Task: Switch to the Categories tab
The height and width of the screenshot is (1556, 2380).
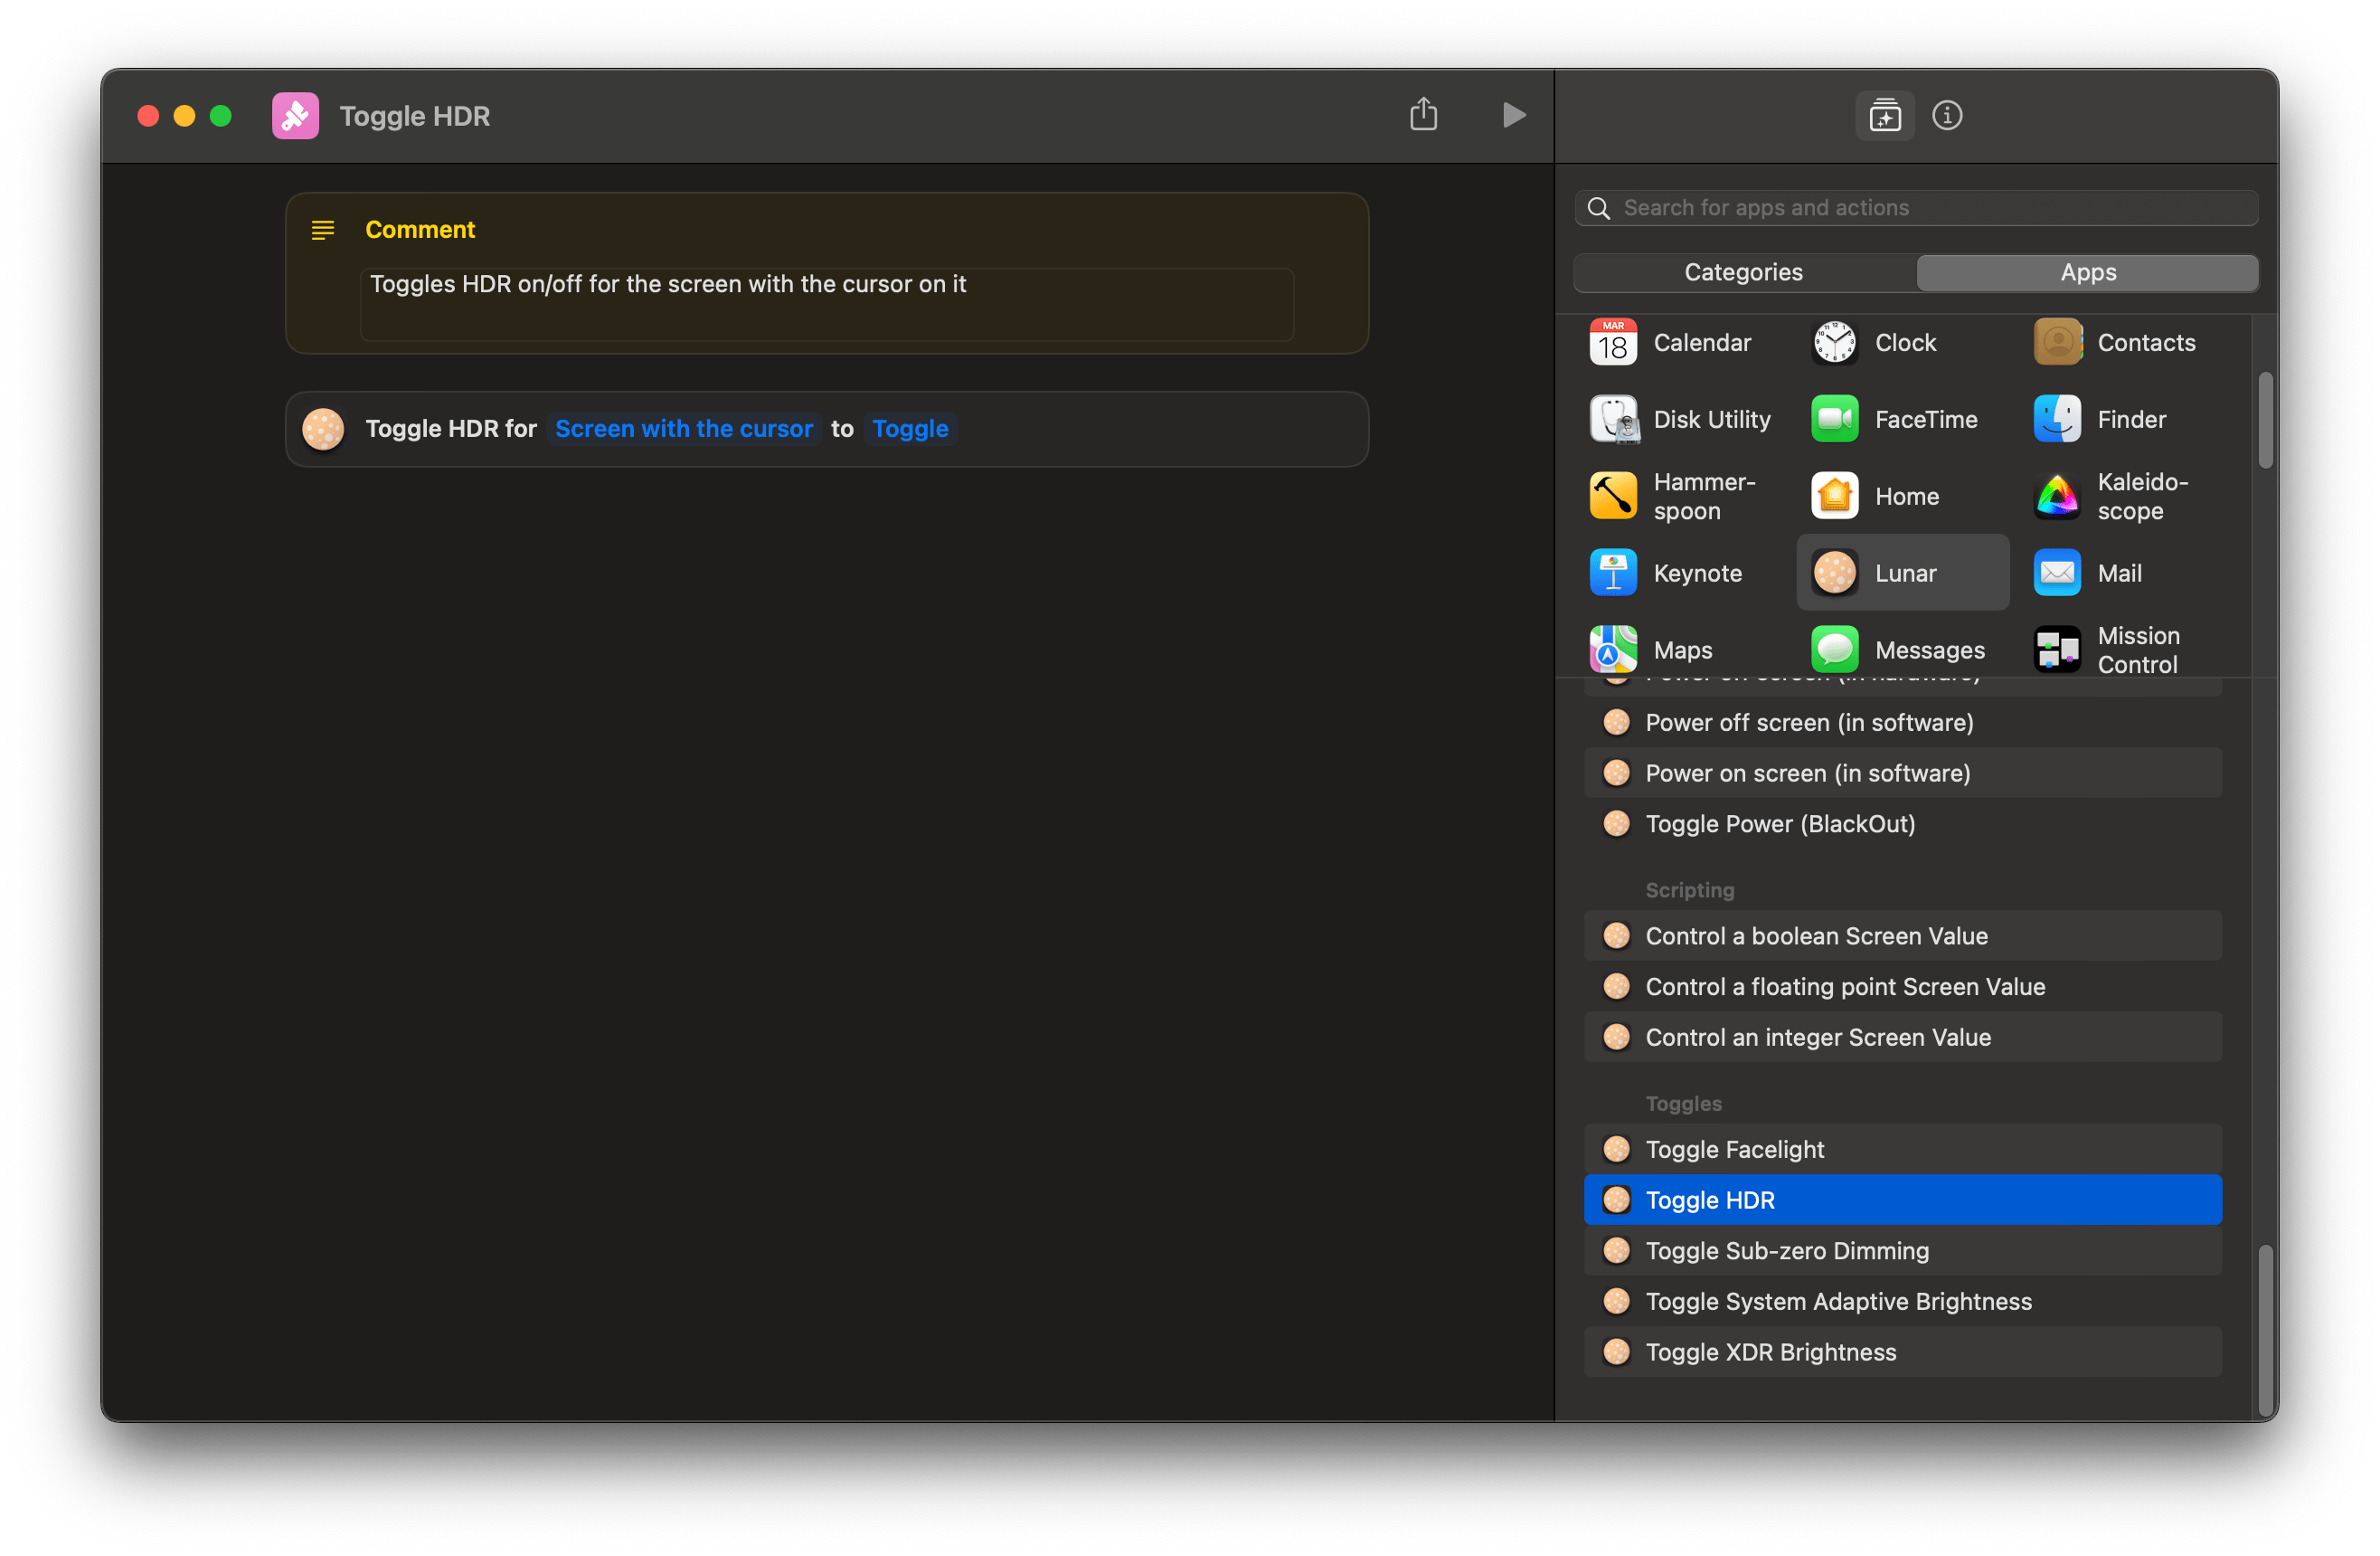Action: 1743,272
